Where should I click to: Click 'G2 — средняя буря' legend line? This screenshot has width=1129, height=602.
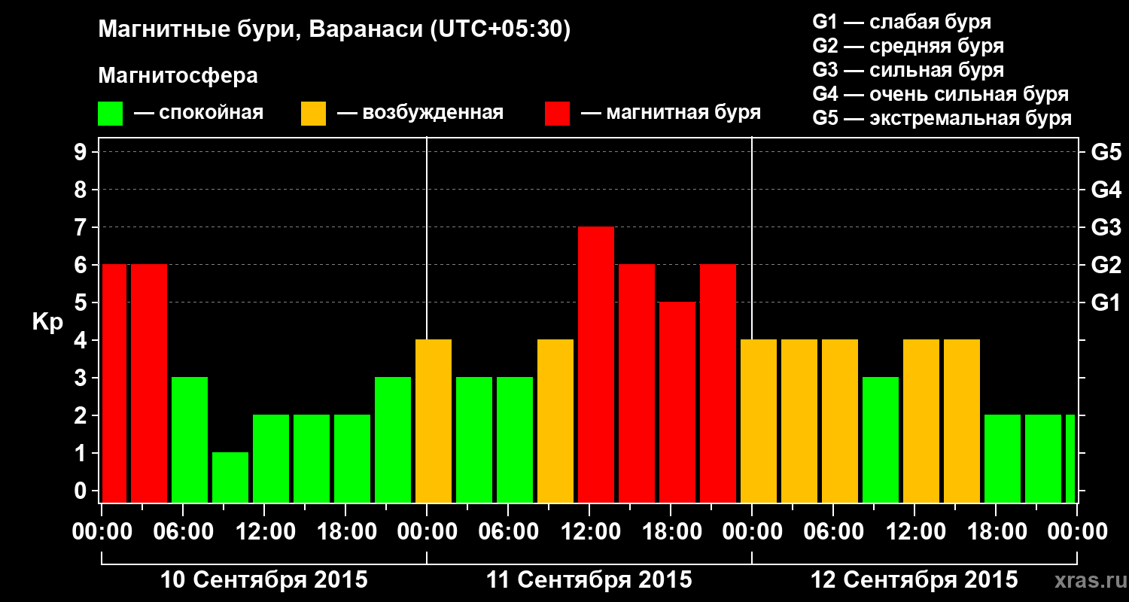(908, 46)
